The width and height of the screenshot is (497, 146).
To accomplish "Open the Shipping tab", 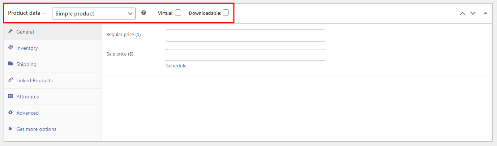I will 26,64.
